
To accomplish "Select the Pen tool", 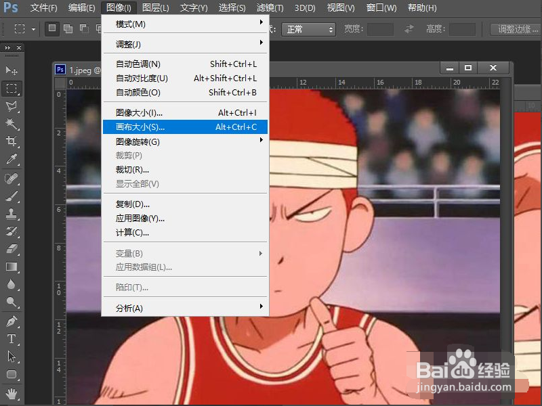I will (x=12, y=321).
